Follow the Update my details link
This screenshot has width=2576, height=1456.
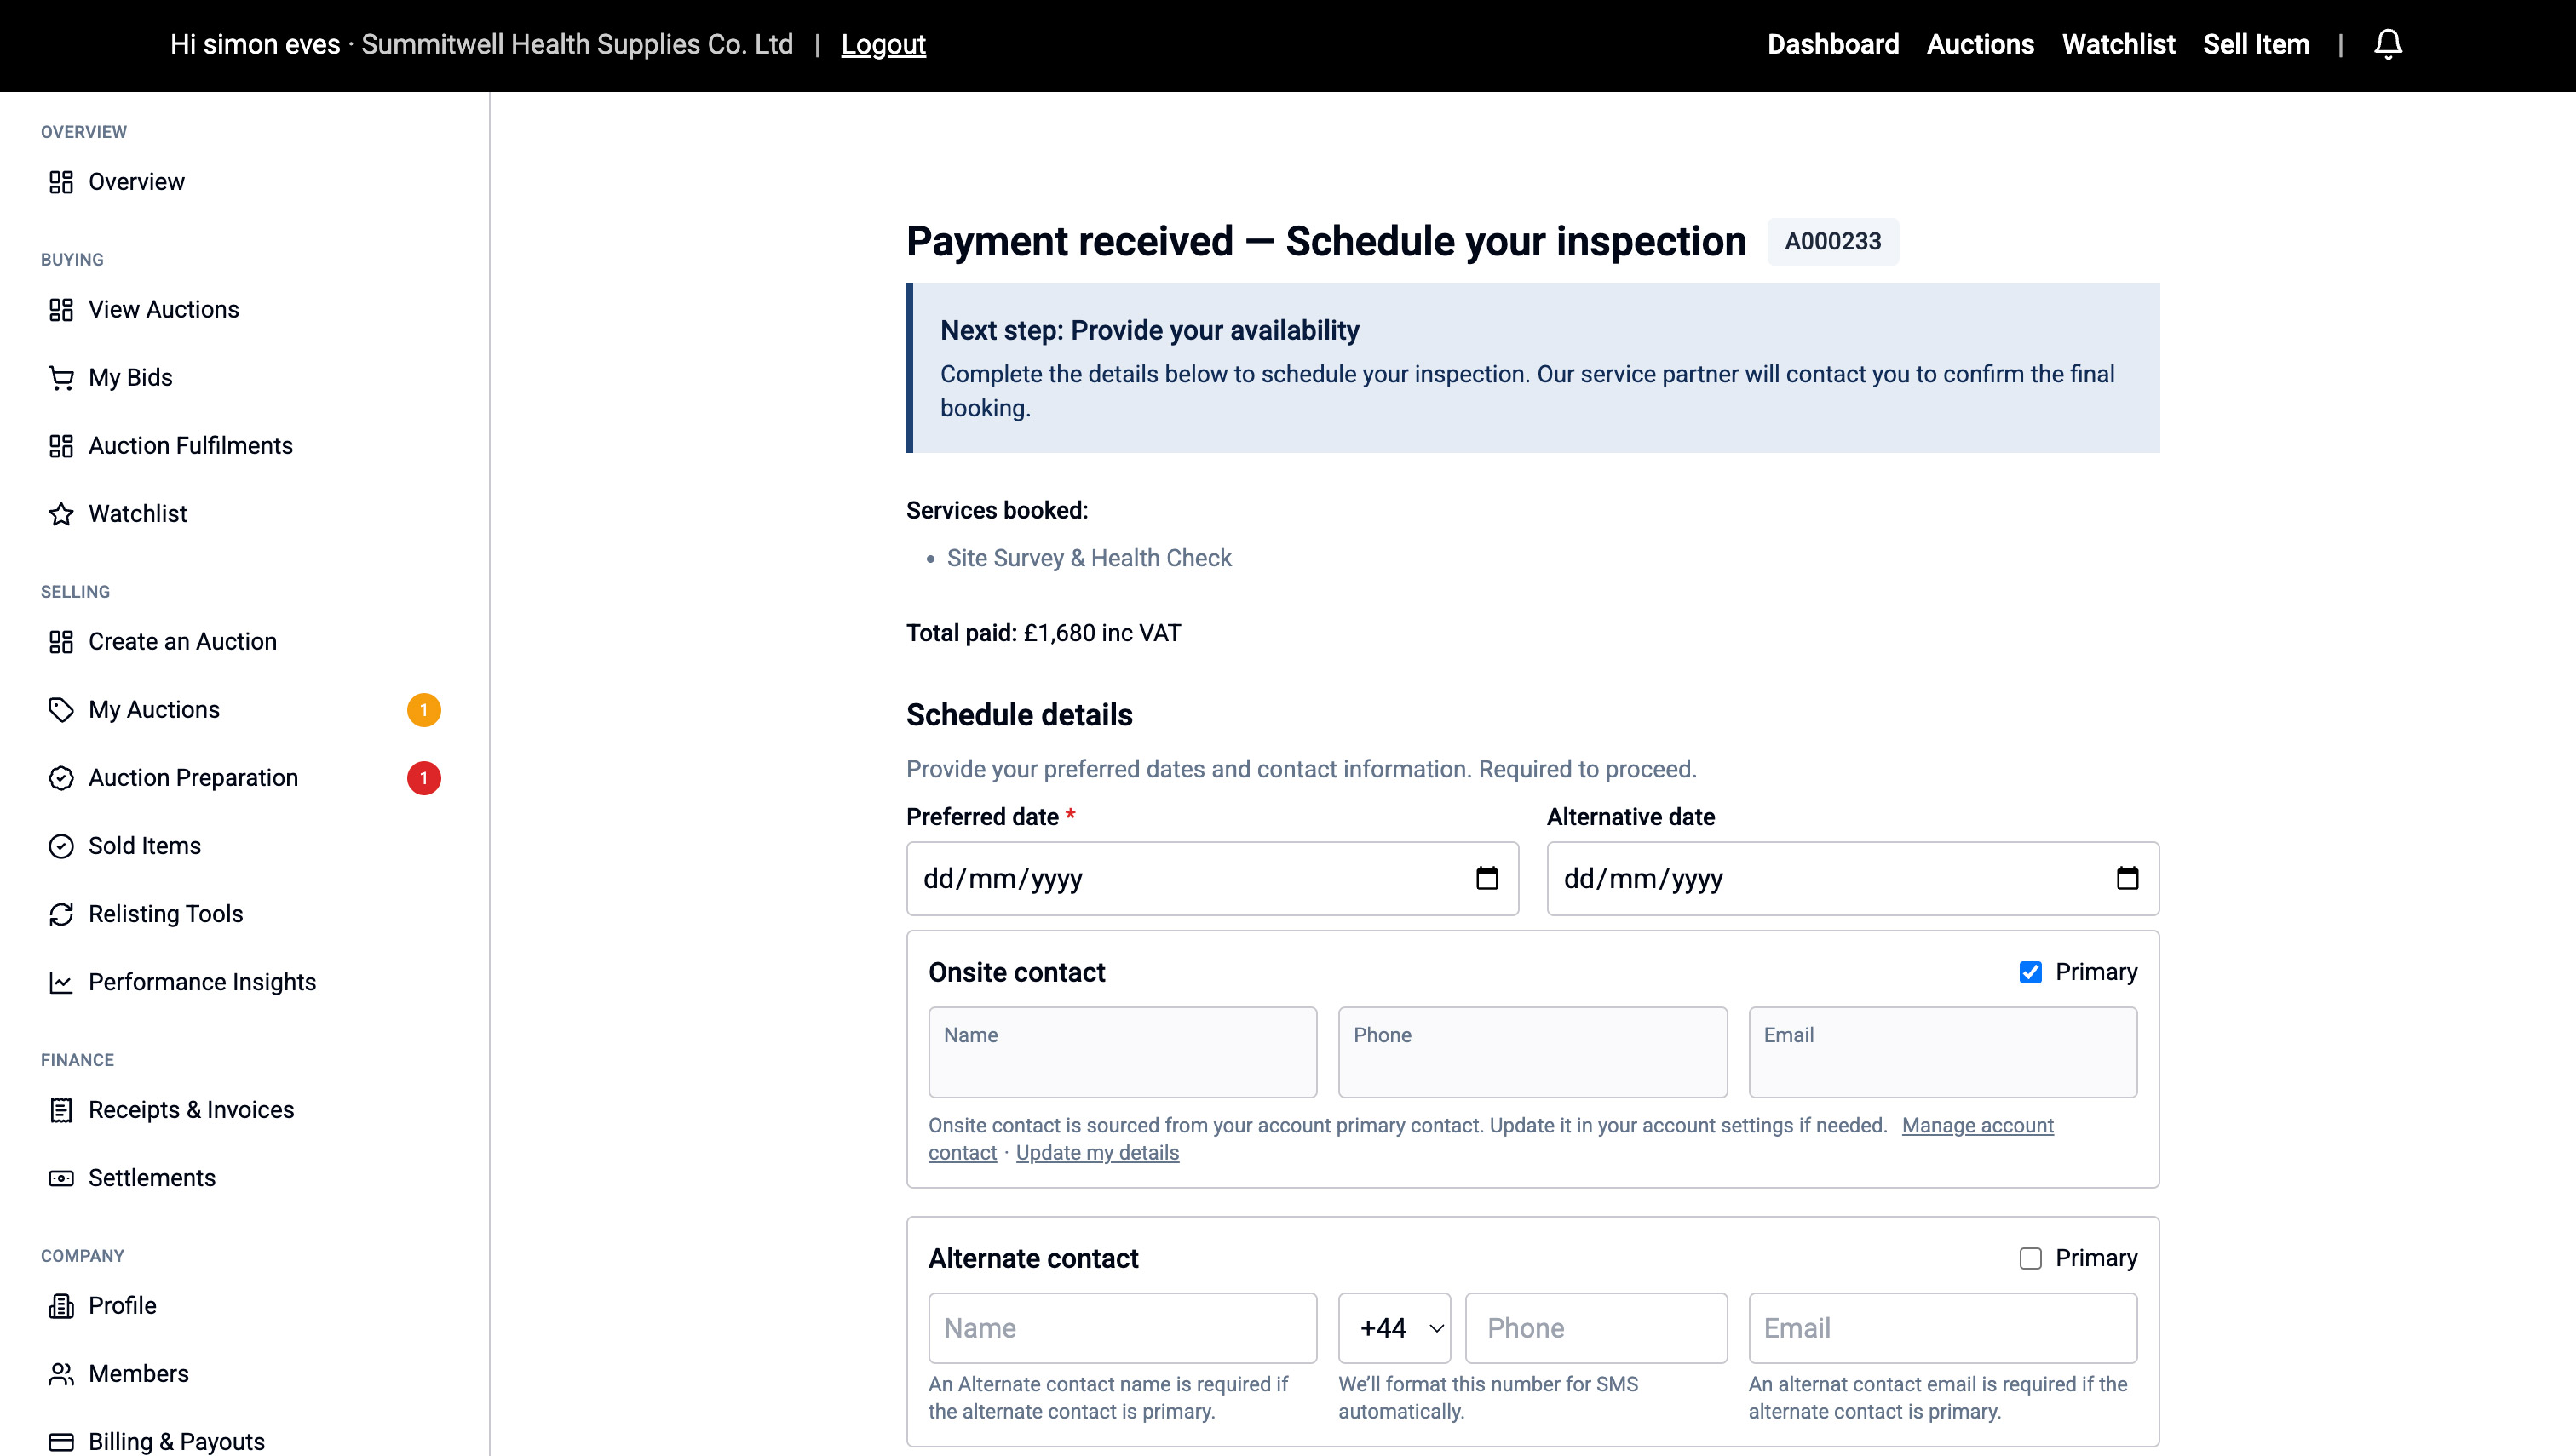1097,1152
